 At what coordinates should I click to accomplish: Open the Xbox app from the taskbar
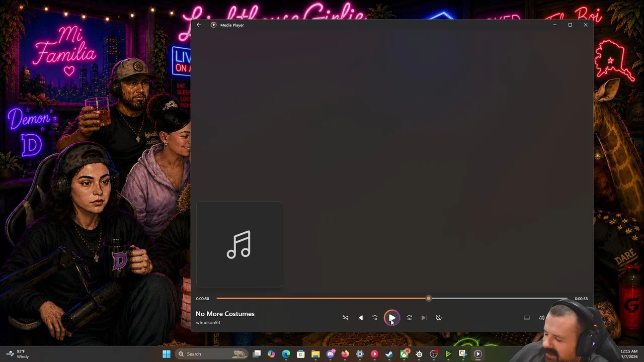[404, 354]
